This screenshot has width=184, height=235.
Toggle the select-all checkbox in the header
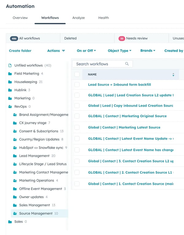[x=77, y=74]
